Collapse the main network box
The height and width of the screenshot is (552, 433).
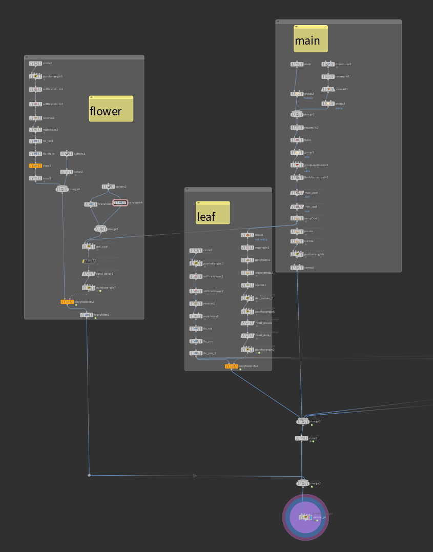278,22
